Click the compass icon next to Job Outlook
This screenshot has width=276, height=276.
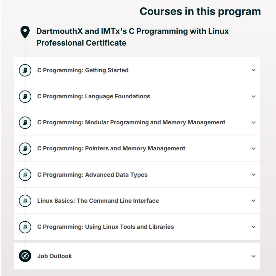click(25, 256)
